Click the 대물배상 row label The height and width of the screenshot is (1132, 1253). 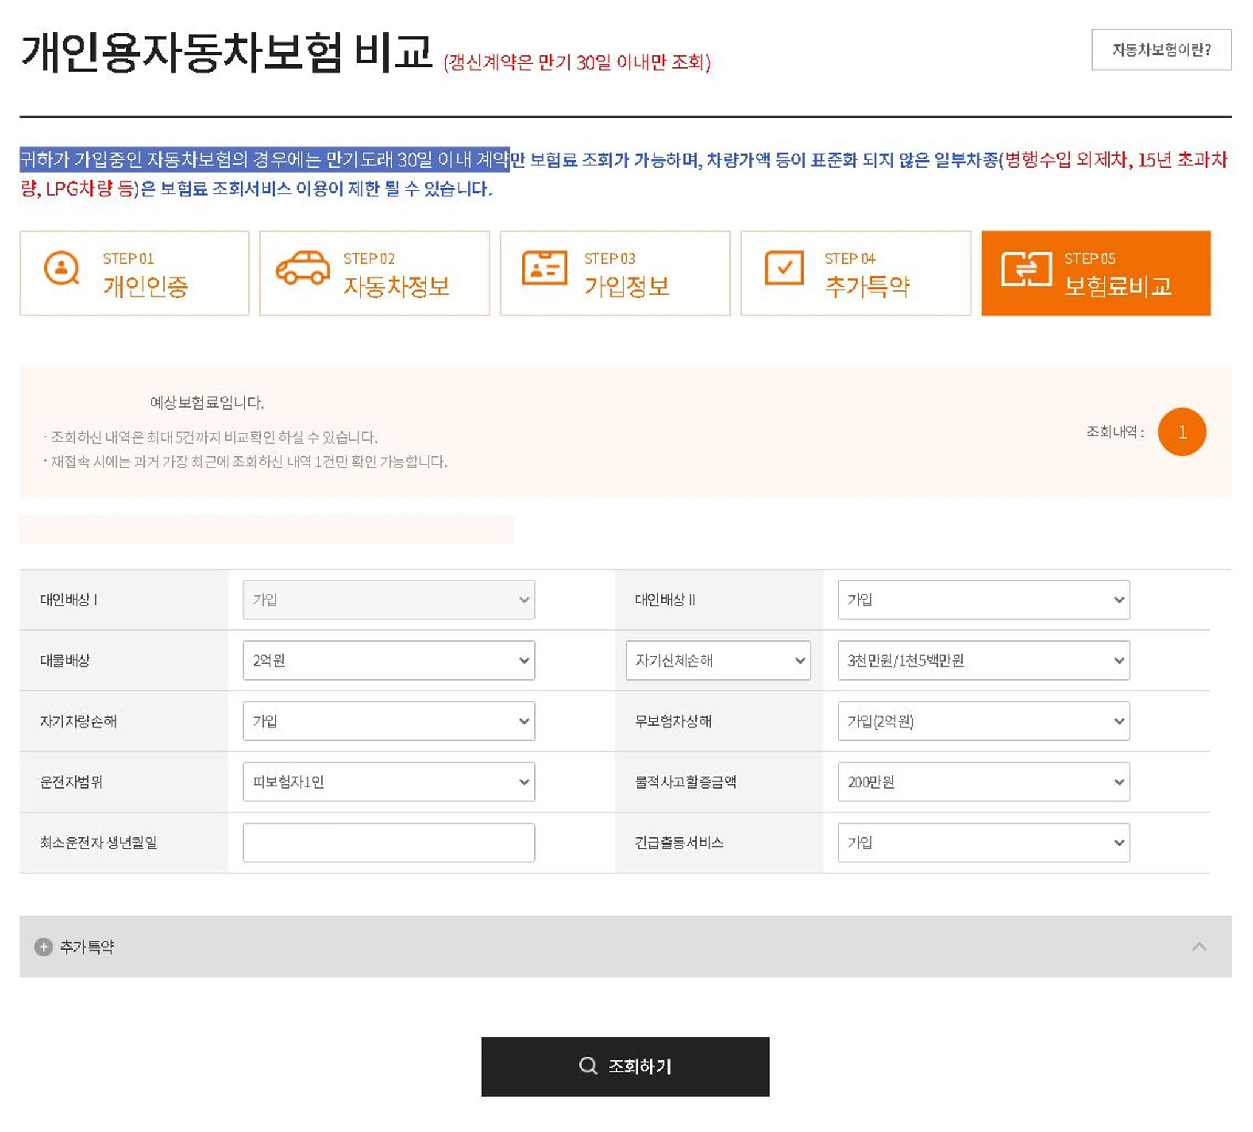coord(64,660)
